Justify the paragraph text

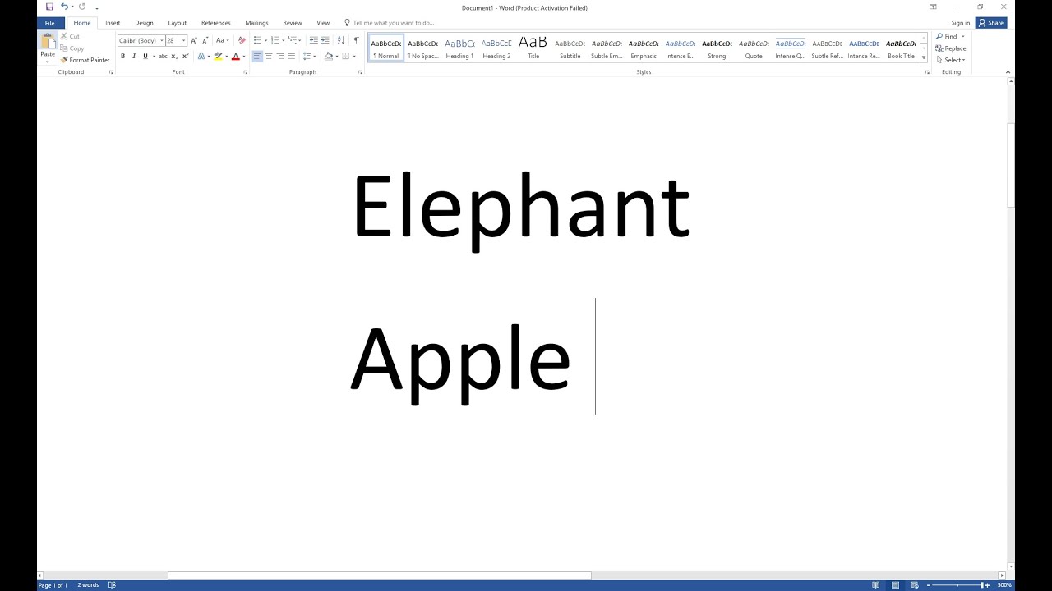point(291,57)
